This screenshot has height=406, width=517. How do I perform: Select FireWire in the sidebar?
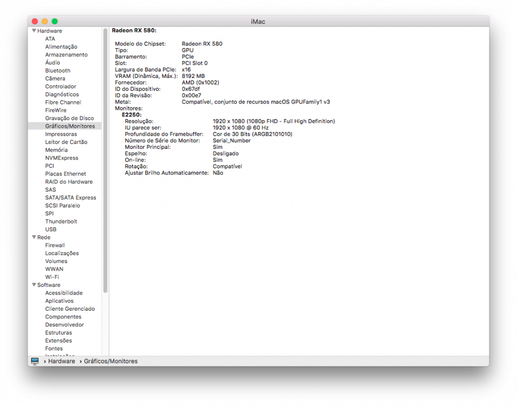point(56,110)
